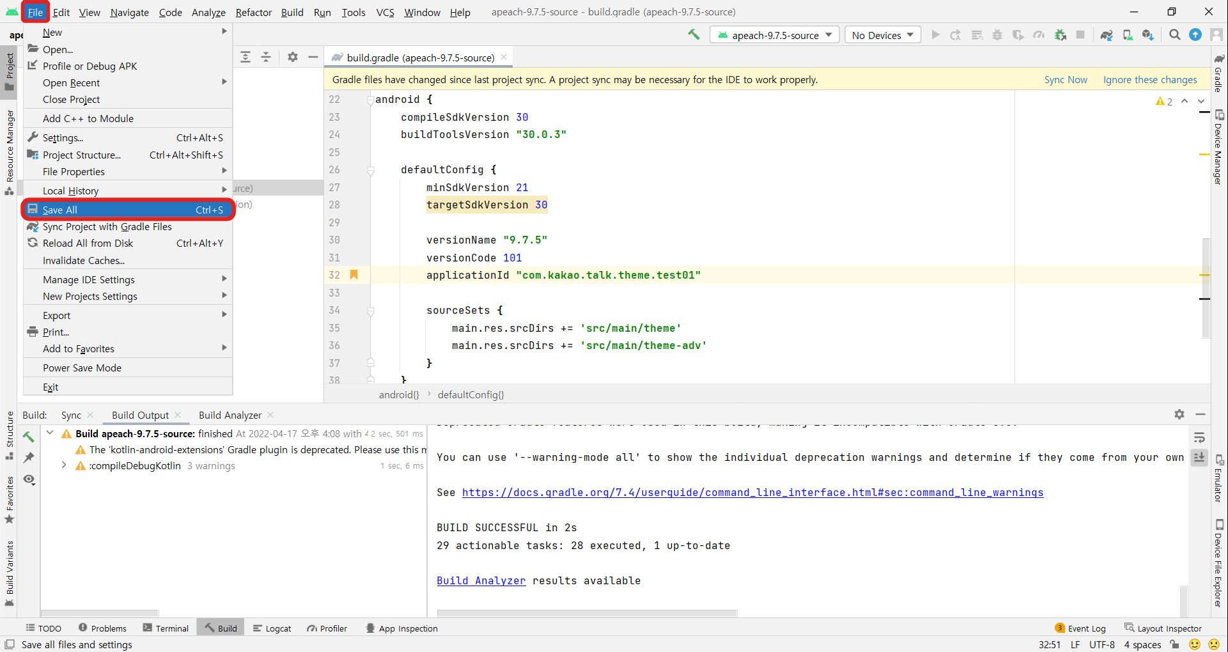
Task: Hide the Build tool window
Action: 1201,414
